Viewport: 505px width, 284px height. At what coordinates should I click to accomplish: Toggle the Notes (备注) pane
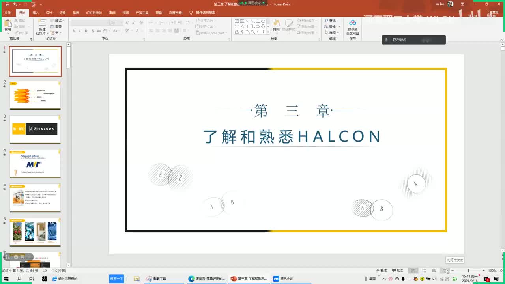[382, 271]
